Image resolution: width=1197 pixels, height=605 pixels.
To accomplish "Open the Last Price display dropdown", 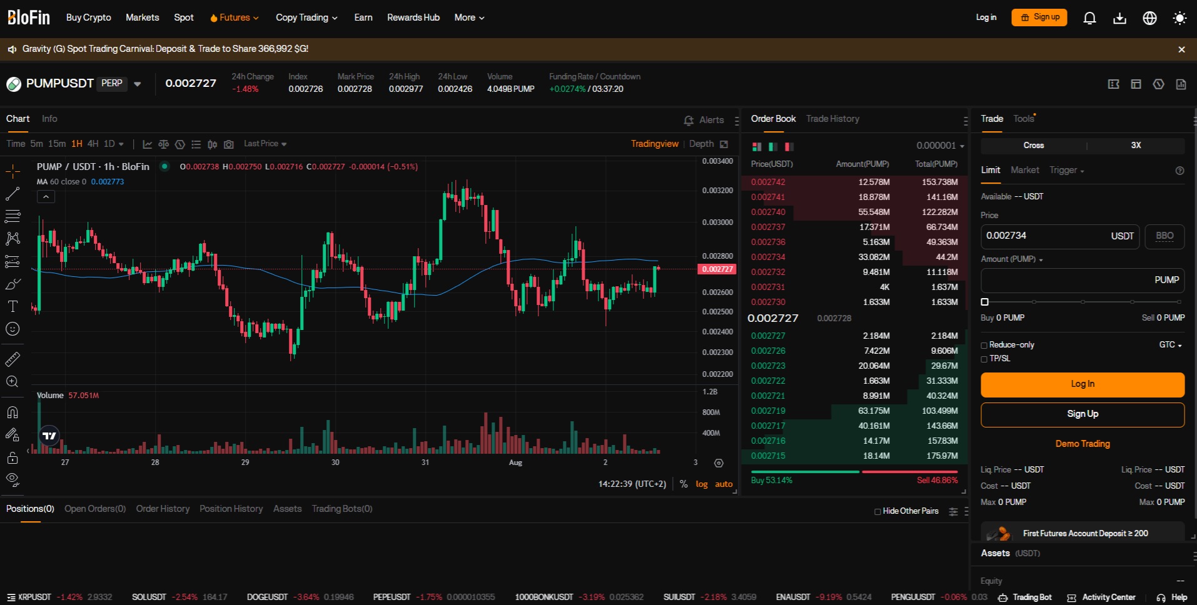I will 265,143.
